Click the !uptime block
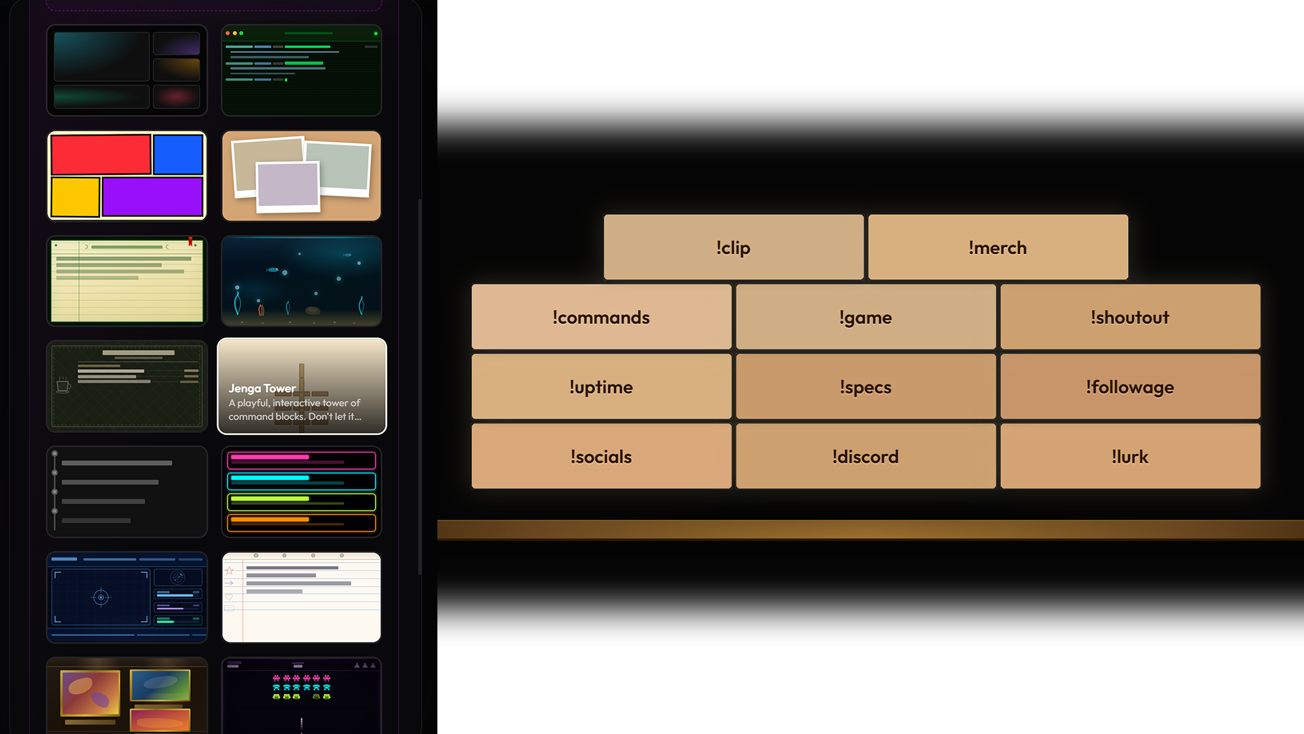 [x=601, y=387]
